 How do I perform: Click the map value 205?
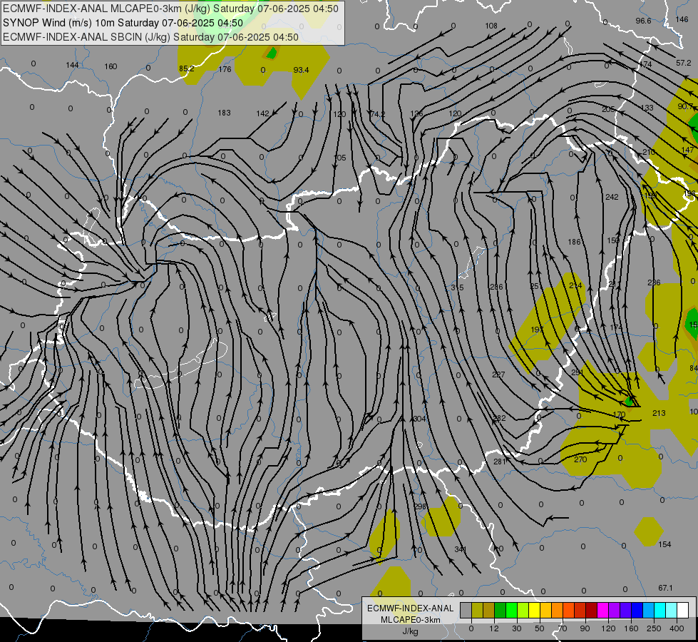pos(608,109)
